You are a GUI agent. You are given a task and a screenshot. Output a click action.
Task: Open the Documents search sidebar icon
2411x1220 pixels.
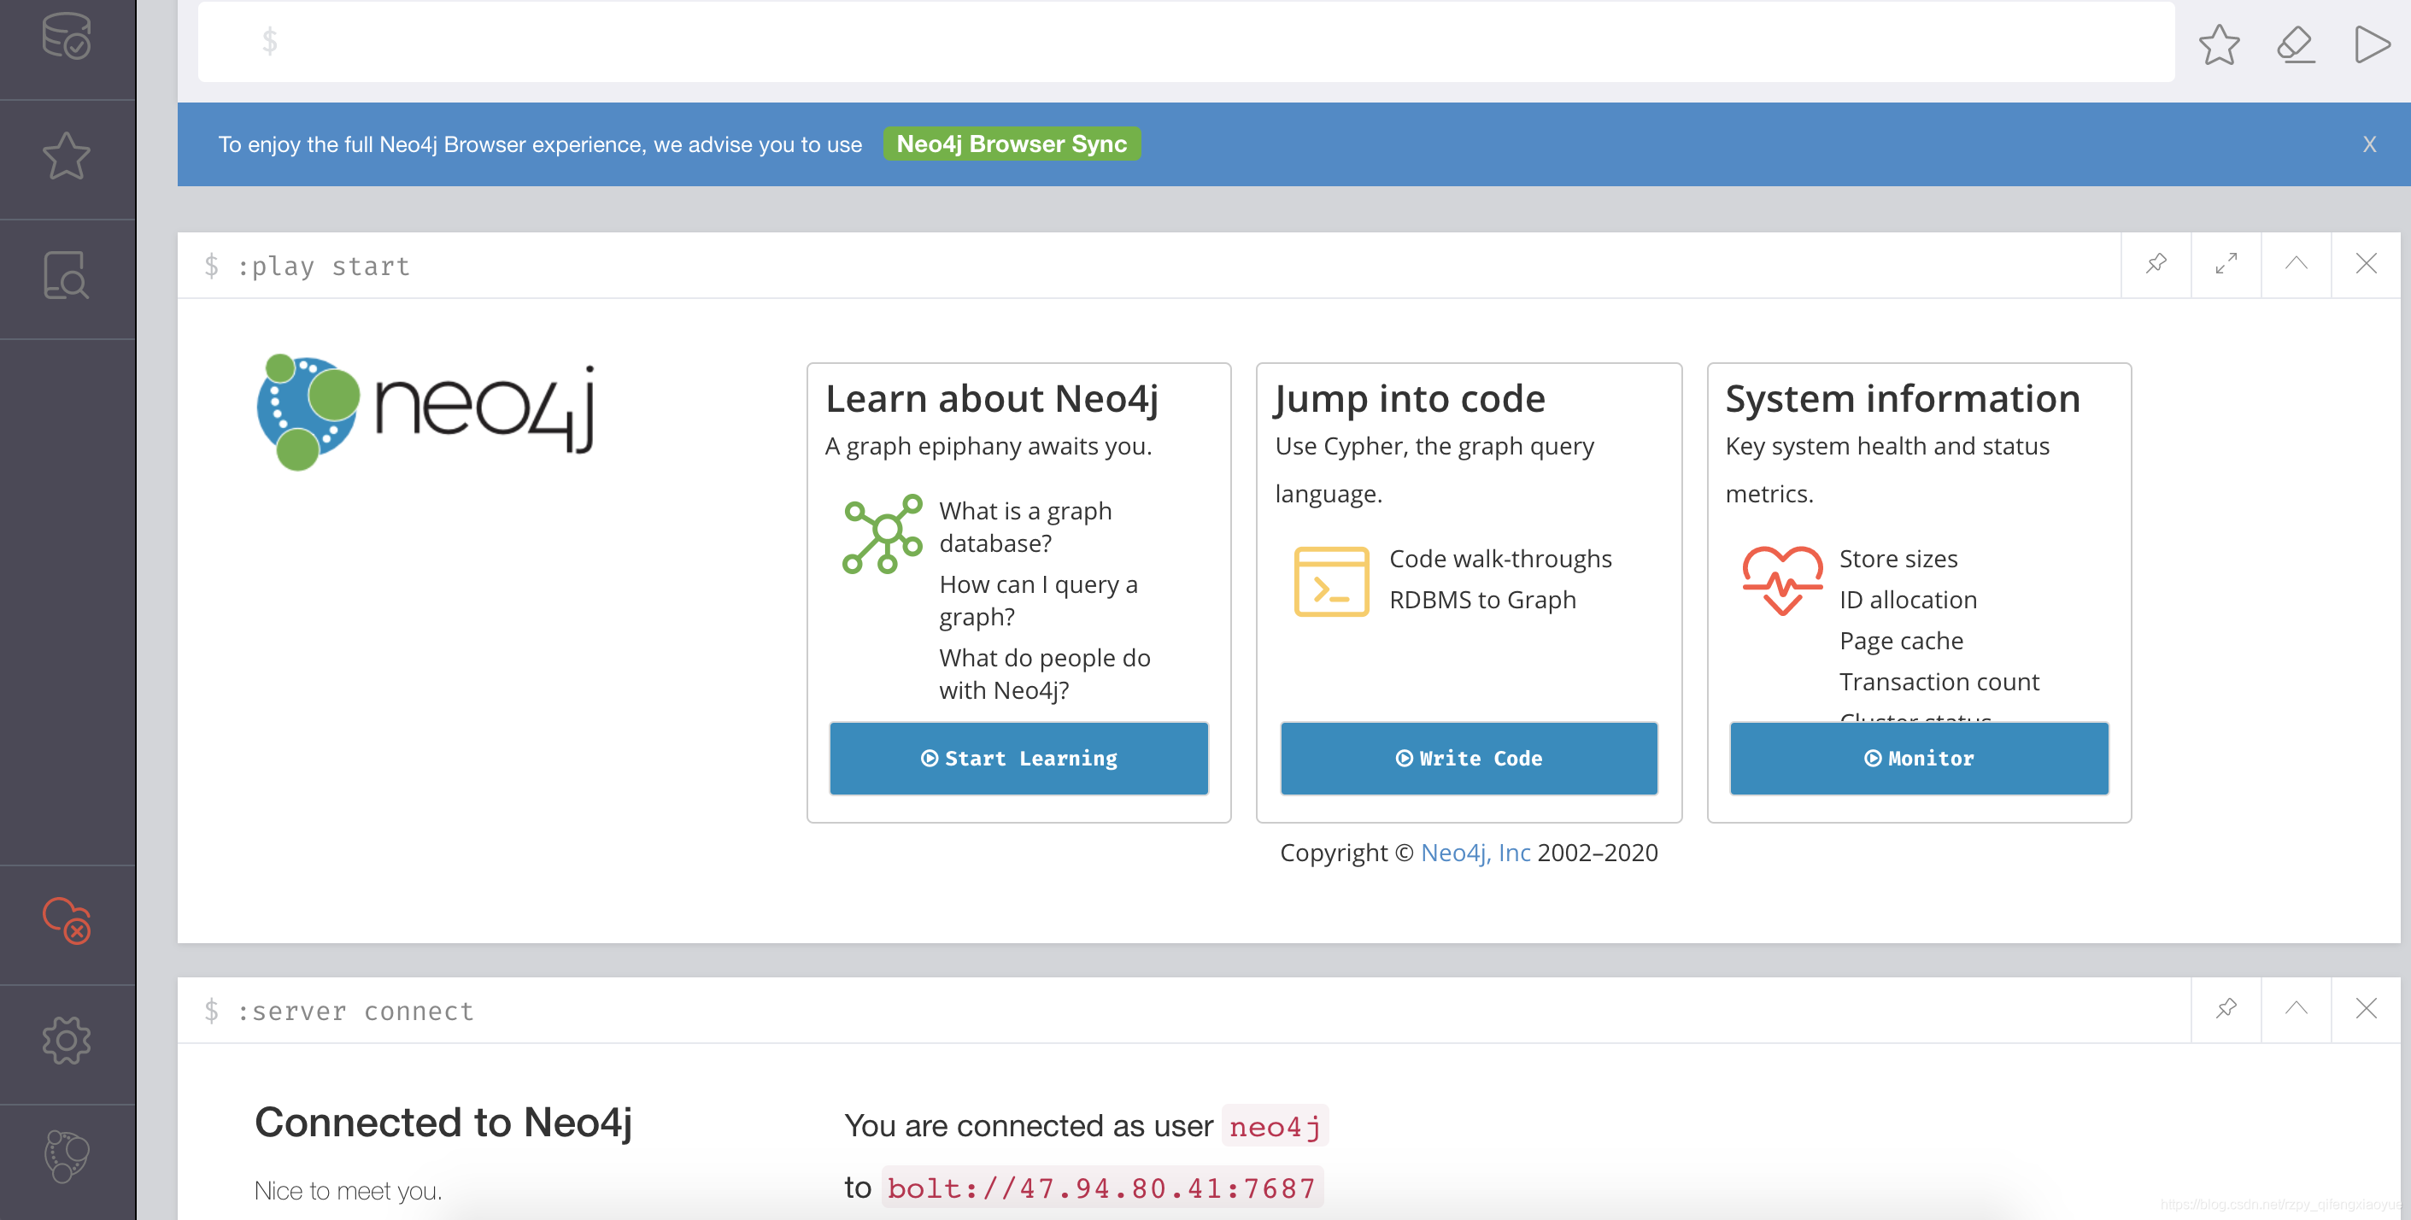(x=67, y=275)
